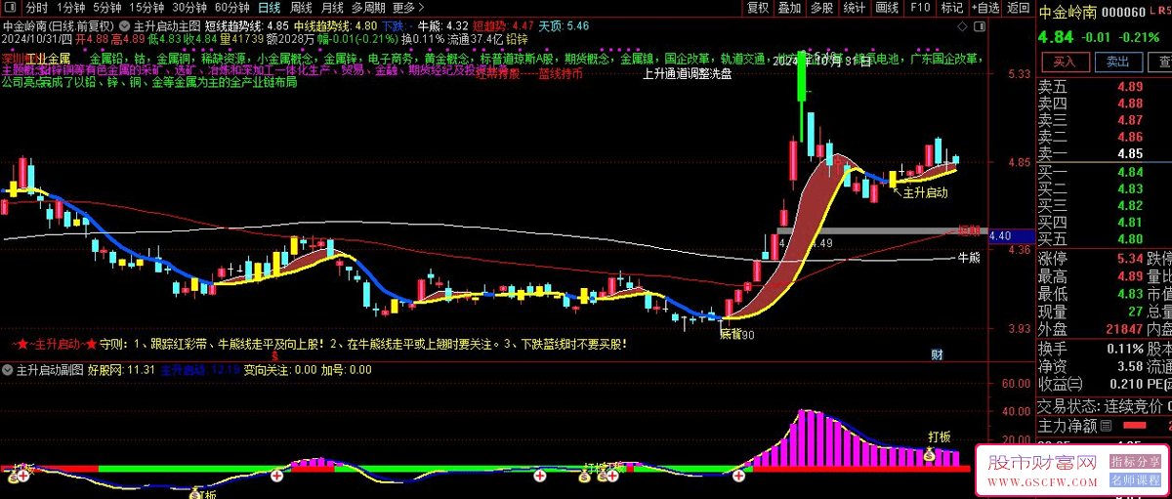Click the stock name 中金岭南 in the right panel
This screenshot has width=1172, height=499.
click(x=1068, y=13)
